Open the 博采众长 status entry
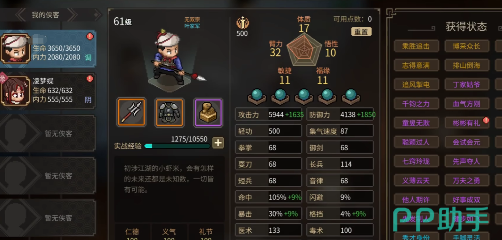Viewport: 502px width, 240px height. point(467,46)
